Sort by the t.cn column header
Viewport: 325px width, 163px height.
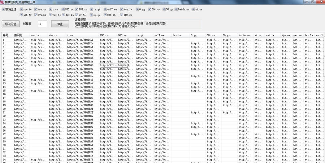click(82, 35)
